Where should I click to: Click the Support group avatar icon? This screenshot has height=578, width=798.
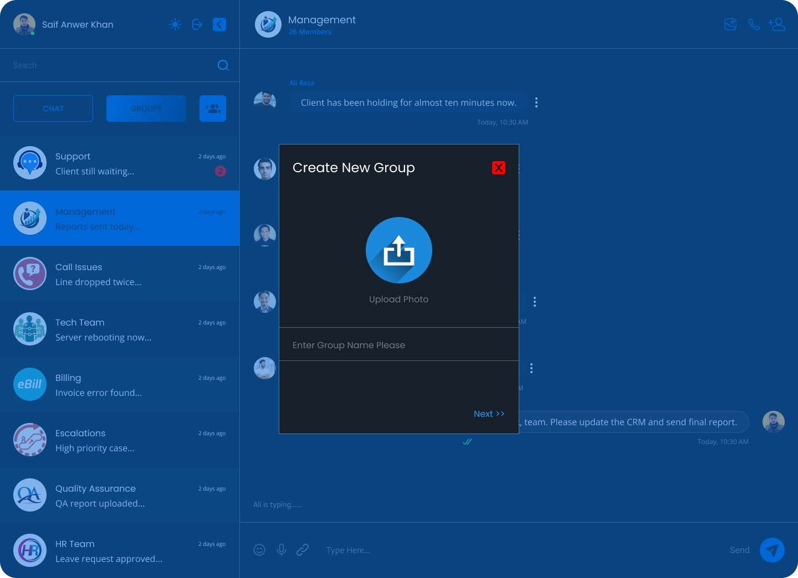coord(30,163)
